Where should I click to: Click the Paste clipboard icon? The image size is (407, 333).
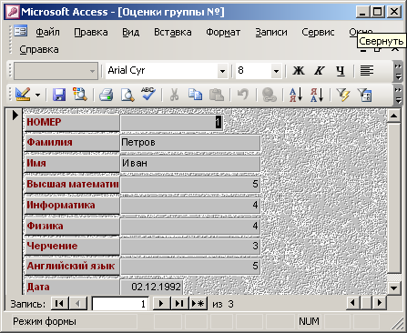[x=217, y=95]
